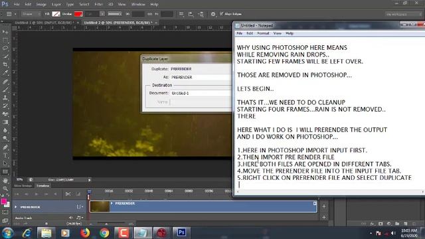Click the pink foreground color swatch
425x239 pixels.
pyautogui.click(x=3, y=201)
